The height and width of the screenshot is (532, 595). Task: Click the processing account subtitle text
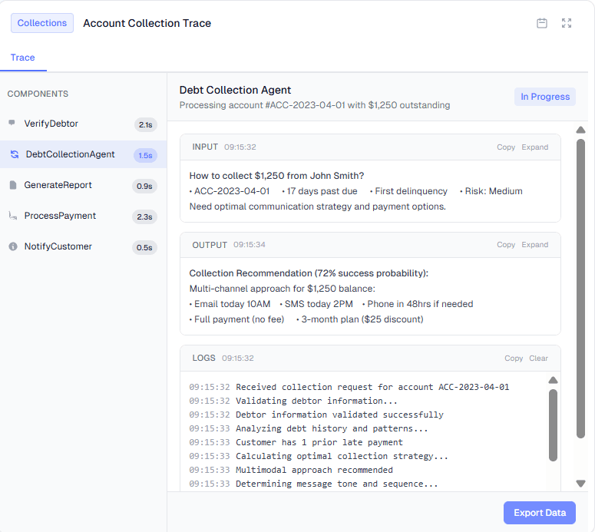coord(315,105)
